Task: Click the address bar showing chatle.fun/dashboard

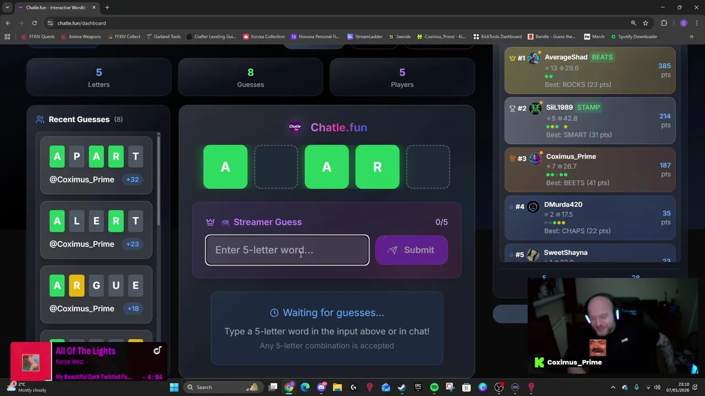Action: (x=336, y=23)
